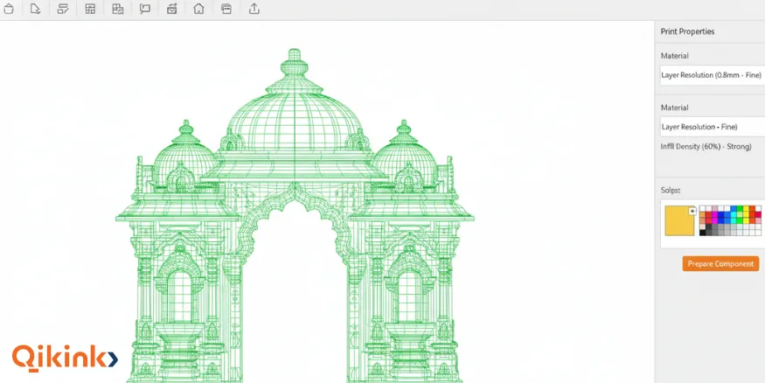Click the blocks layout icon before comment icon
Viewport: 765px width, 383px height.
pyautogui.click(x=118, y=10)
